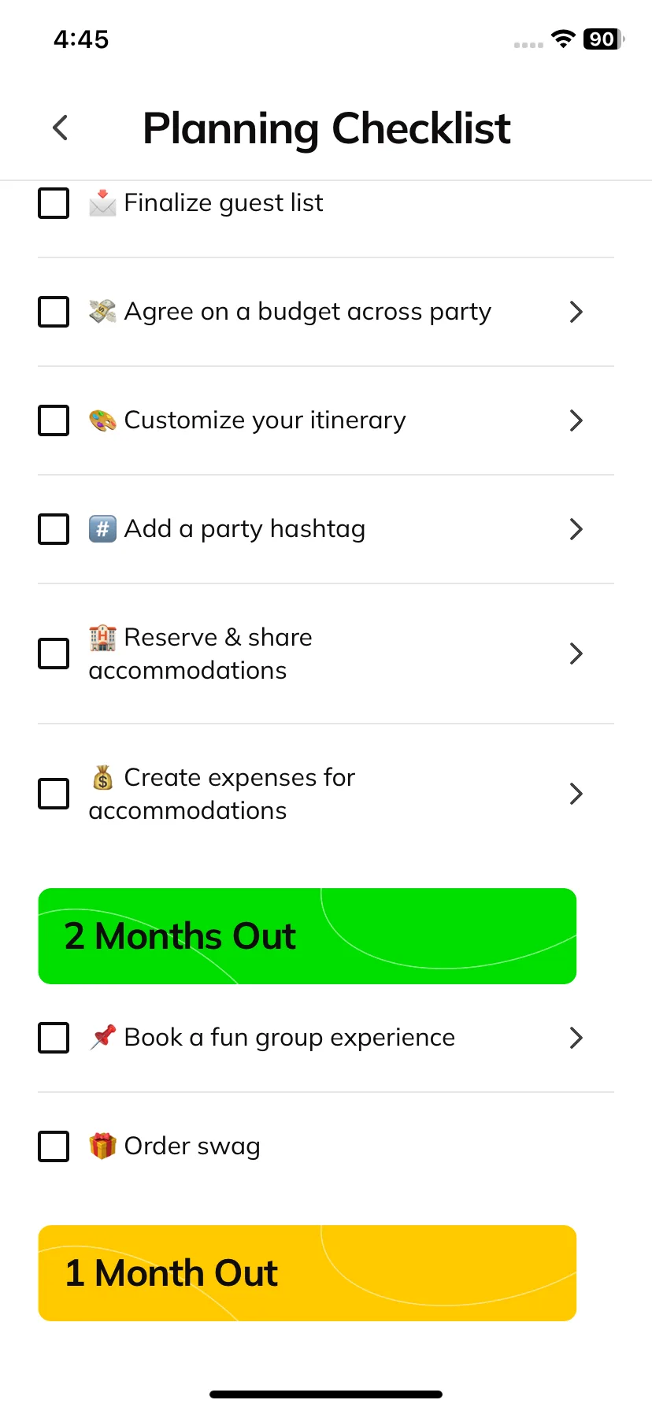The image size is (652, 1411).
Task: Open Reserve & share accommodations chevron
Action: [576, 654]
